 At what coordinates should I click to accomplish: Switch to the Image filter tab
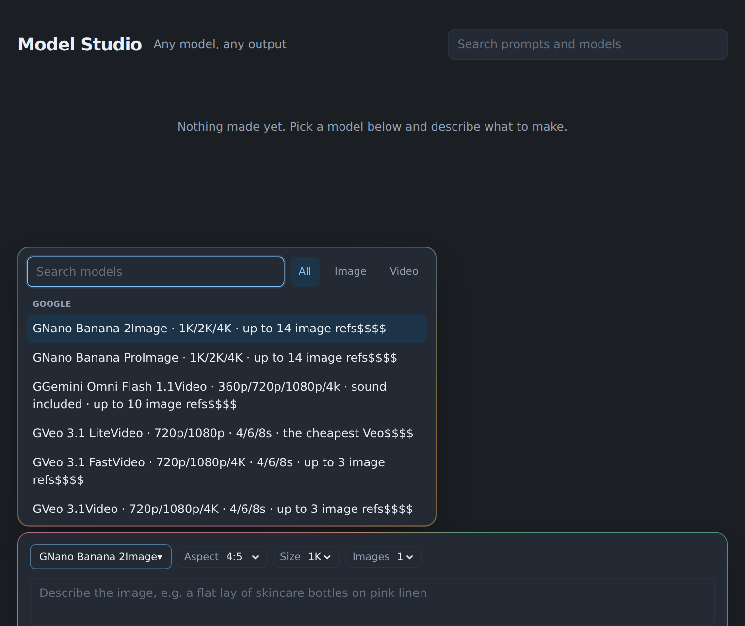350,272
